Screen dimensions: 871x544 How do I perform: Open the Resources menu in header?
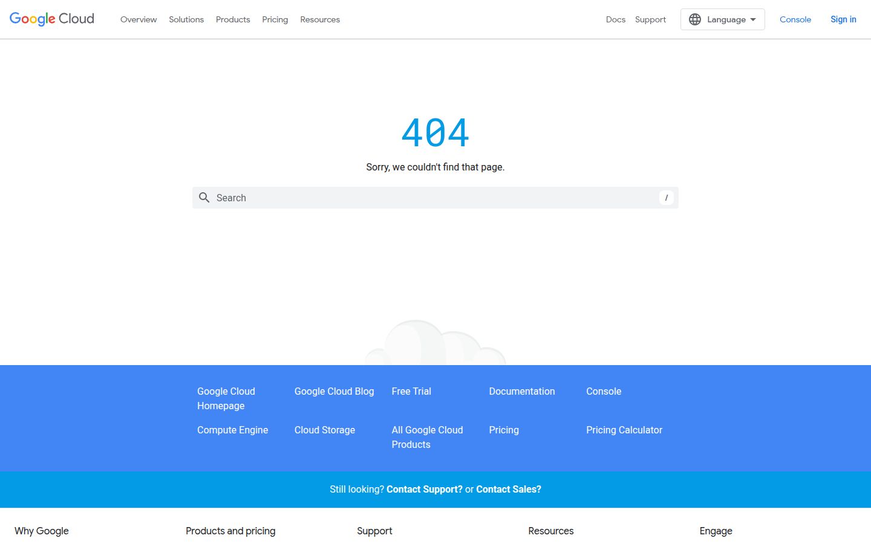tap(320, 19)
